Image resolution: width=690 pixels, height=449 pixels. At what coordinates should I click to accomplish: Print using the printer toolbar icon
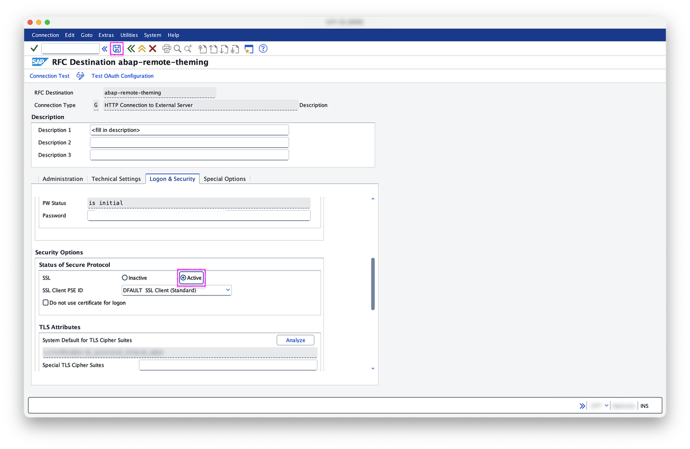point(167,48)
